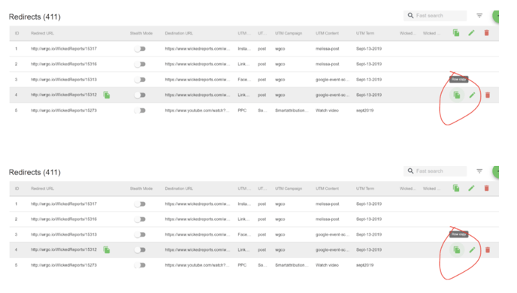Toggle Stealth Mode for 15312 in the upper table
Image resolution: width=517 pixels, height=293 pixels.
click(x=140, y=95)
